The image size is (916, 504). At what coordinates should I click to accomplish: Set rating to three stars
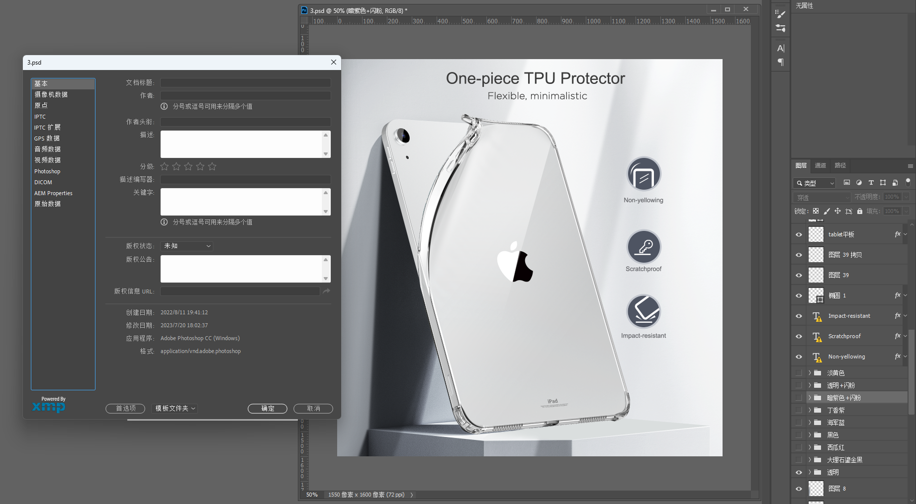pos(188,166)
